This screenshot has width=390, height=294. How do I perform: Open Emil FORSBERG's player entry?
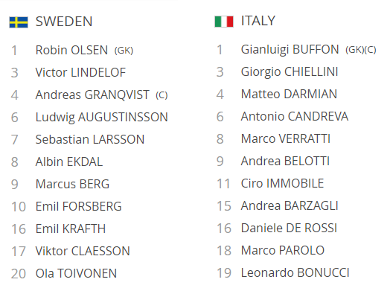pos(79,206)
